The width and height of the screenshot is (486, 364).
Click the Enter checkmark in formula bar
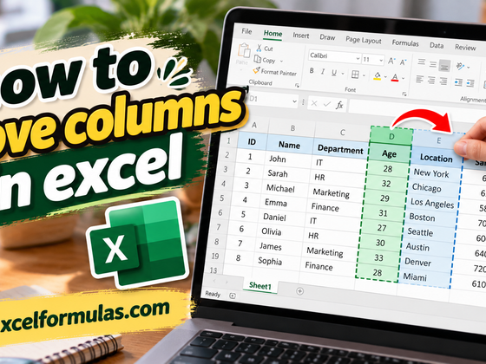[x=326, y=104]
